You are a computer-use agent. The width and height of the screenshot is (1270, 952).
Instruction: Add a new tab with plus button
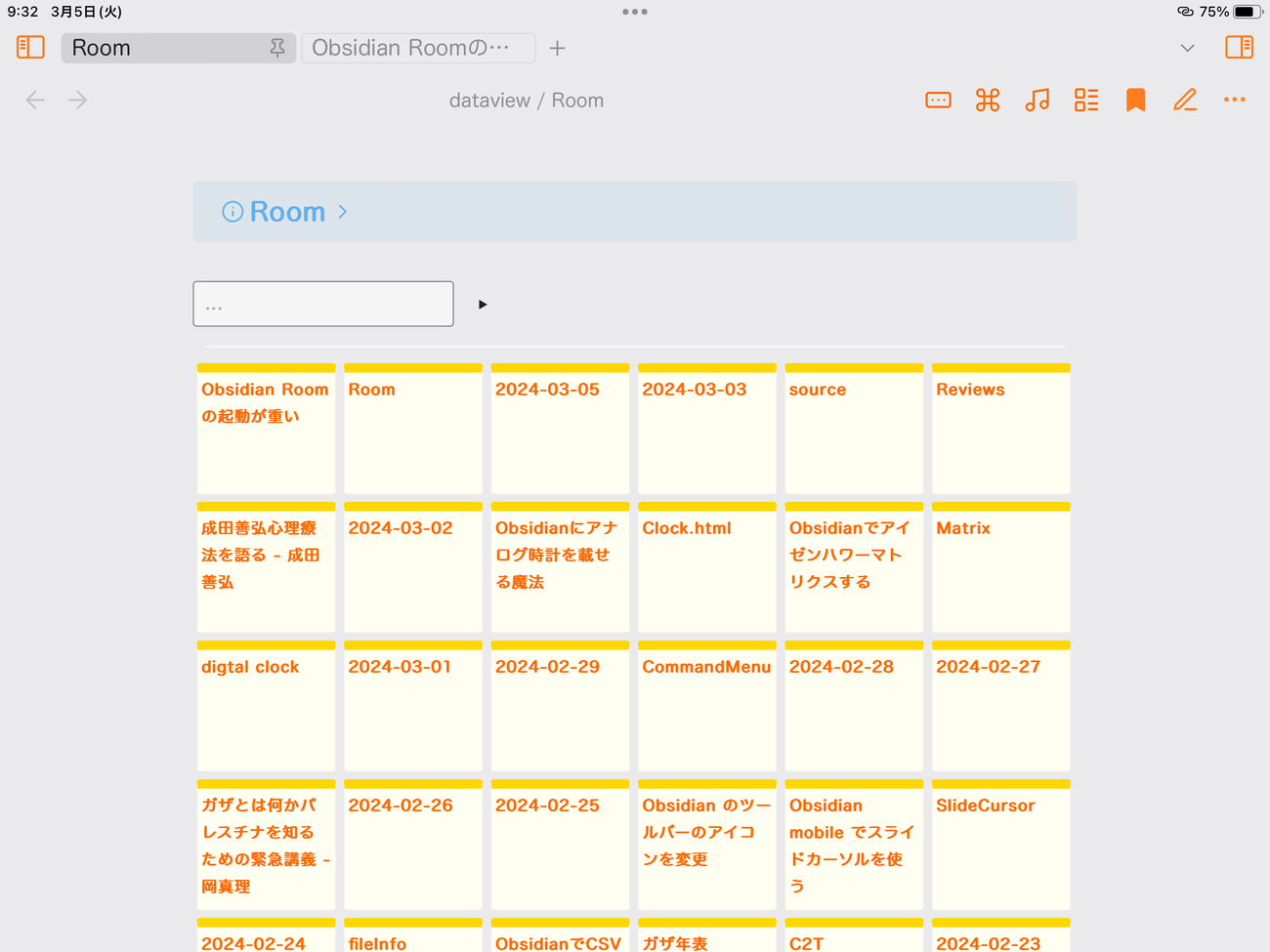click(558, 48)
